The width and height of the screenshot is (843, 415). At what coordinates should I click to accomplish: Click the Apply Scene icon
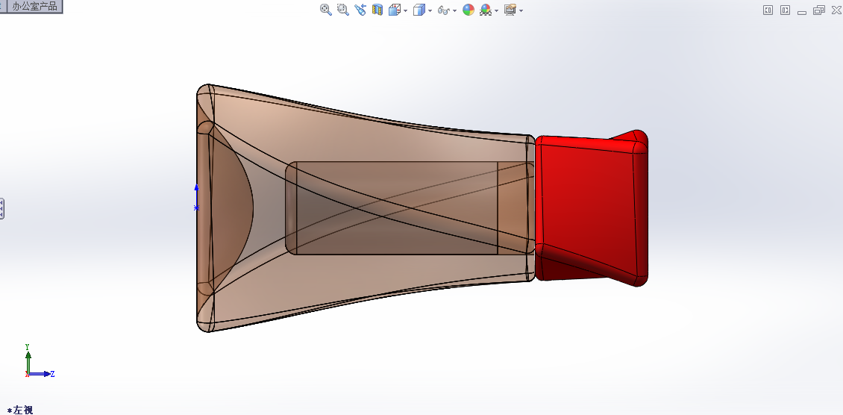click(486, 10)
